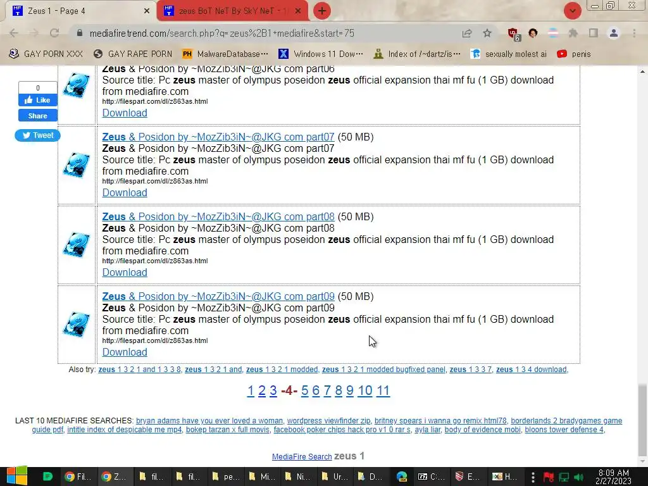This screenshot has height=486, width=648.
Task: Go to results page 5
Action: click(x=304, y=390)
